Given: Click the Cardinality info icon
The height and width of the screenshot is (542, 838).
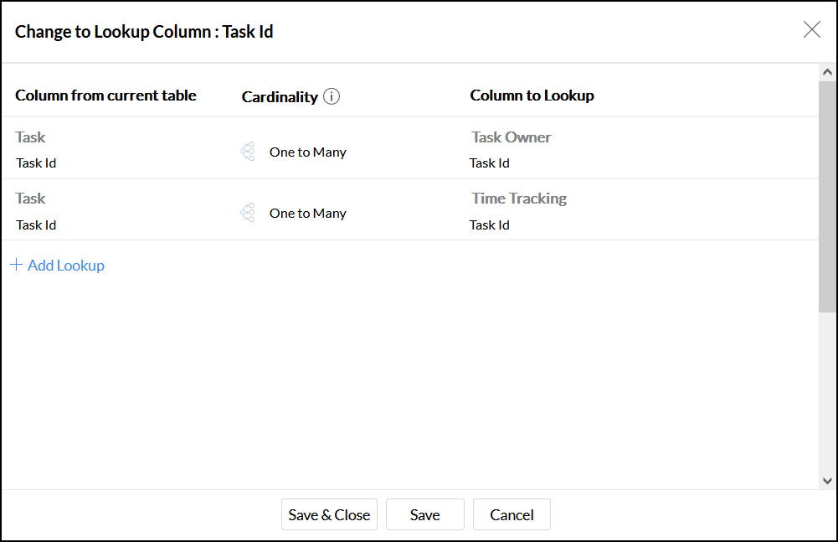Looking at the screenshot, I should click(332, 96).
